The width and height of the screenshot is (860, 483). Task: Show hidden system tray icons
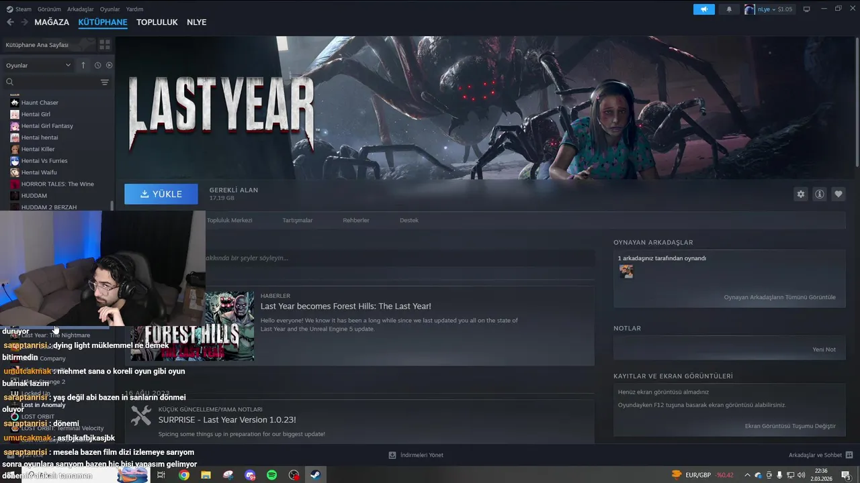coord(747,475)
